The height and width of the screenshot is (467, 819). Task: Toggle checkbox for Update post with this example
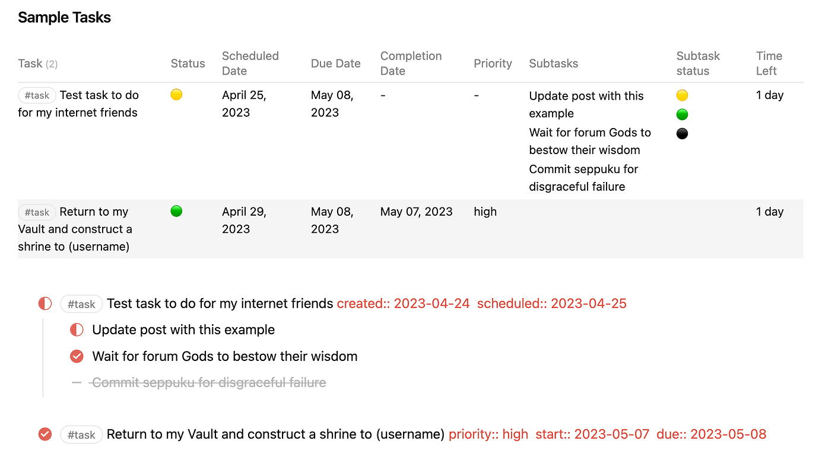77,330
